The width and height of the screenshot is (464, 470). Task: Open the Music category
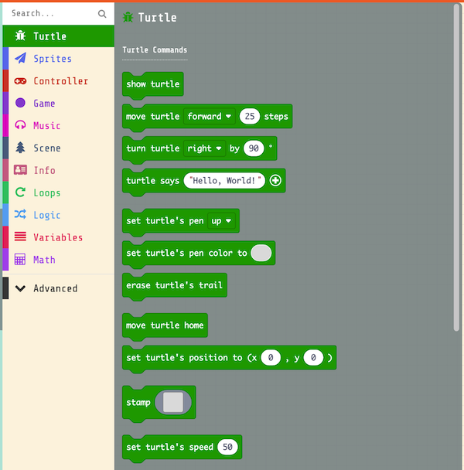click(59, 125)
